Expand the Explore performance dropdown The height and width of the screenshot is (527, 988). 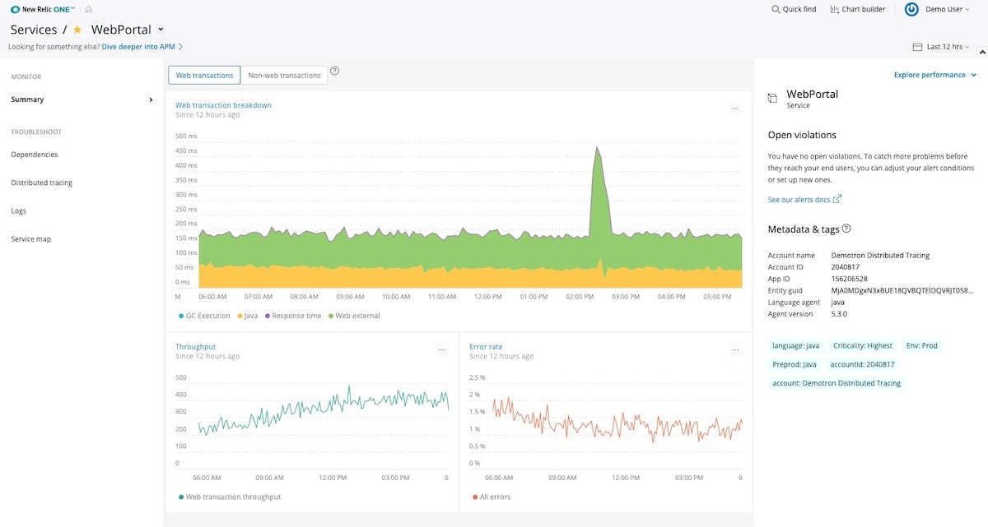click(x=935, y=75)
